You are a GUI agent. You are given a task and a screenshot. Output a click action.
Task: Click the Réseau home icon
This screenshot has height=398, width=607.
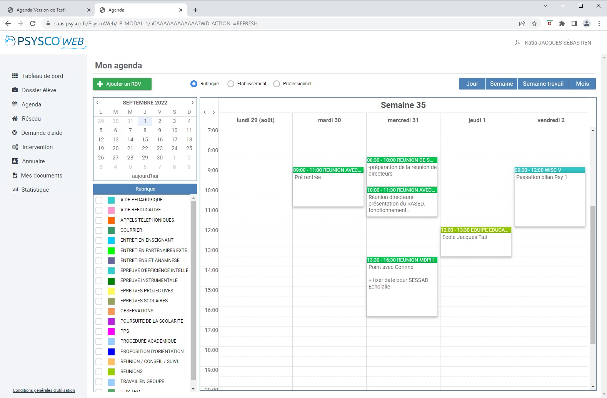pyautogui.click(x=15, y=119)
